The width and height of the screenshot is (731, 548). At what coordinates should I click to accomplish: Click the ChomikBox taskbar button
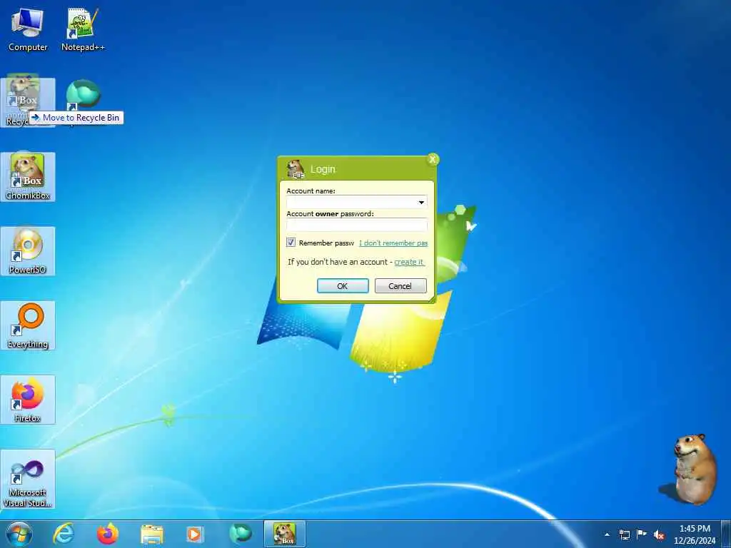284,534
